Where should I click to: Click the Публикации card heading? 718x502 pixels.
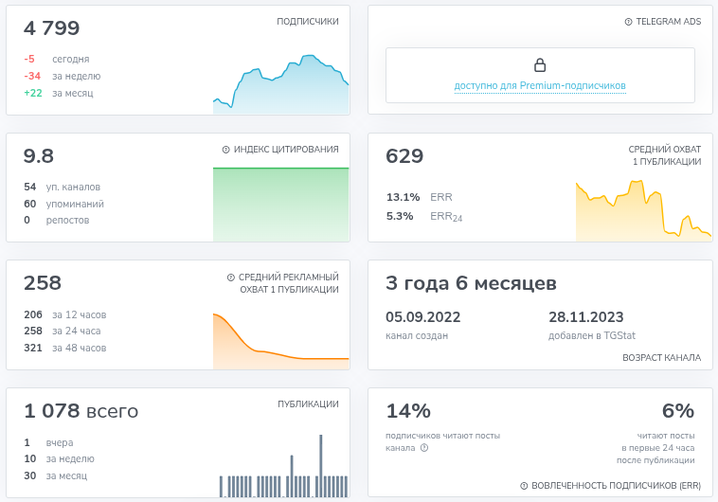[x=308, y=404]
